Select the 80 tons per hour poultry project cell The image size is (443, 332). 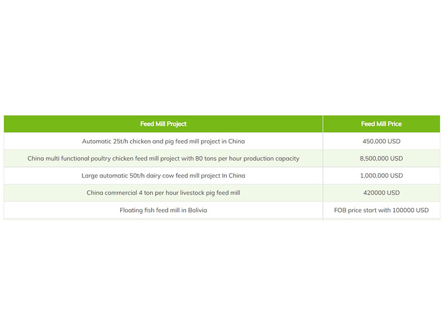(x=163, y=158)
